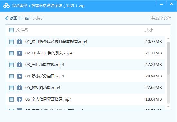
Task: Click the scrollbar down arrow
Action: (x=168, y=106)
